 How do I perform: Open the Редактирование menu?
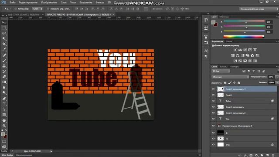coord(28,3)
